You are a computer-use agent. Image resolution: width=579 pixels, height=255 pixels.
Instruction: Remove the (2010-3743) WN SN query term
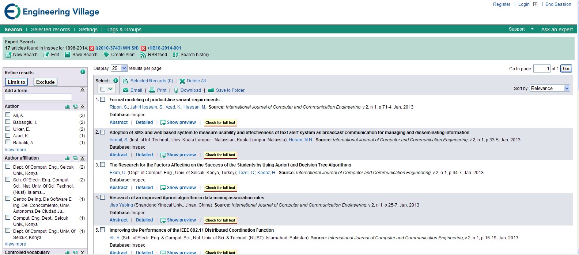click(x=92, y=48)
